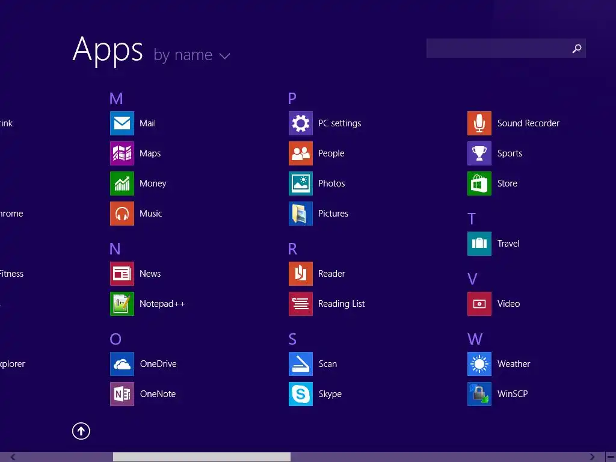616x462 pixels.
Task: Launch Notepad++ from its icon
Action: tap(122, 304)
